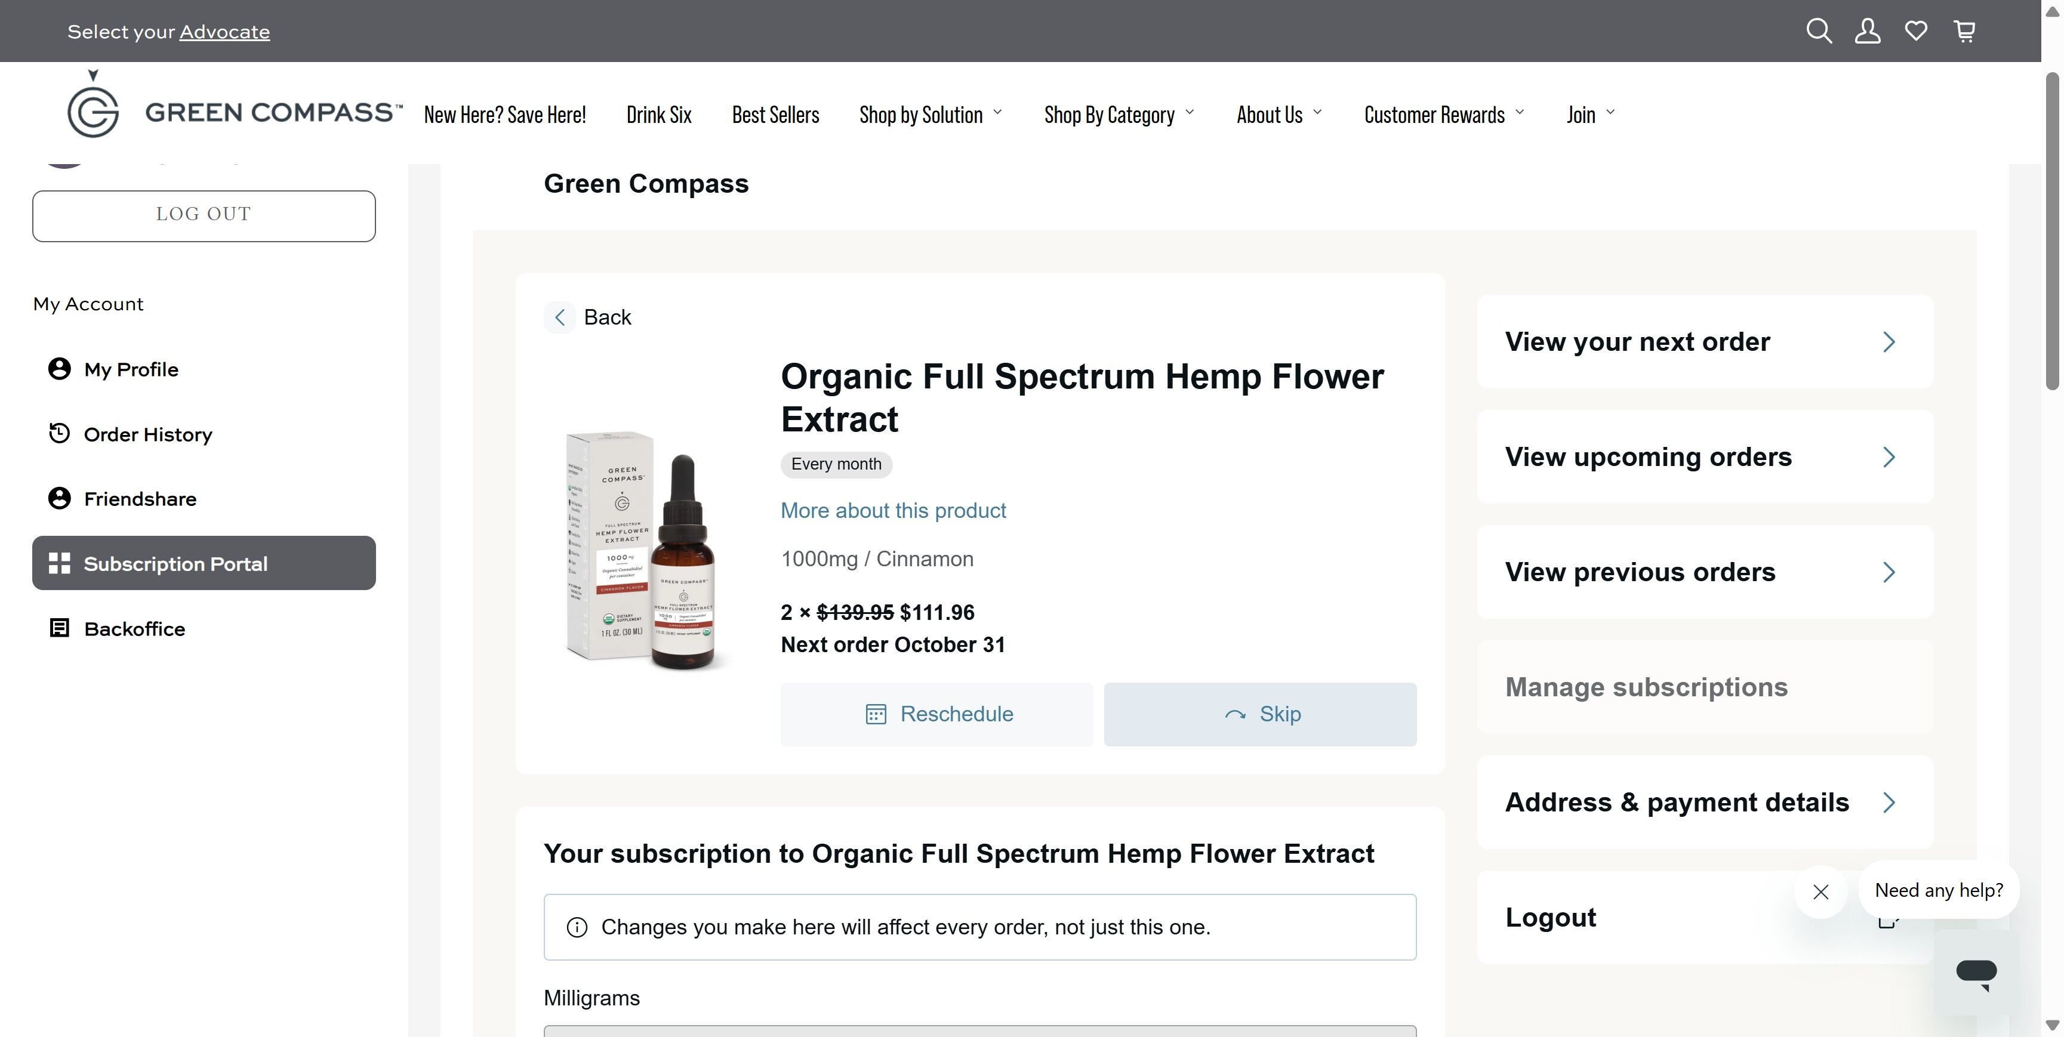Open the search magnifier icon

[1819, 31]
